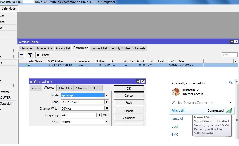Image resolution: width=239 pixels, height=146 pixels.
Task: Close the Interface wlan1 dialog
Action: (143, 81)
